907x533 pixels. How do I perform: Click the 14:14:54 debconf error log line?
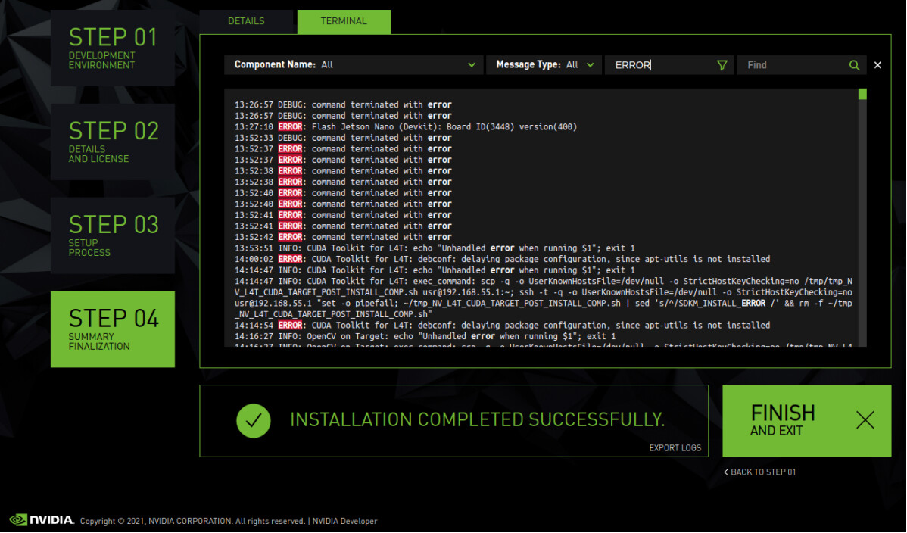(502, 326)
